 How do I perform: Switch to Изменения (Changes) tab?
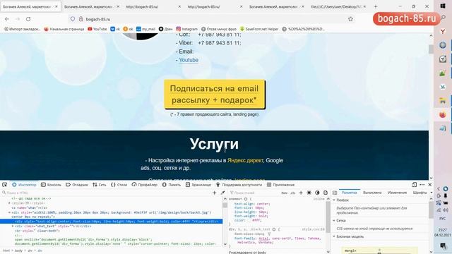[x=397, y=193]
